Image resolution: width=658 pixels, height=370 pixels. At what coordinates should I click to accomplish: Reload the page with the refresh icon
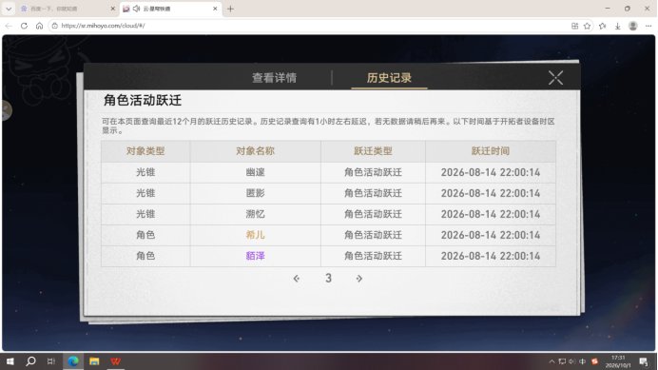pos(24,26)
